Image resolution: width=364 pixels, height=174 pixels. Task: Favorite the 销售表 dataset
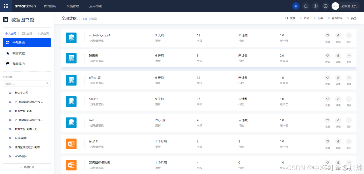[x=328, y=56]
